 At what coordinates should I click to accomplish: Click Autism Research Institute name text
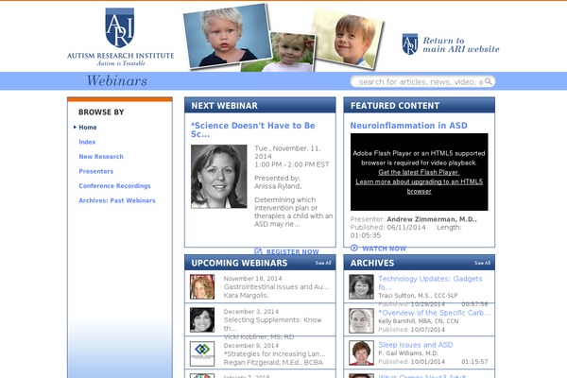[x=120, y=56]
